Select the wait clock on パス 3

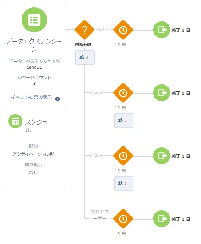123,156
